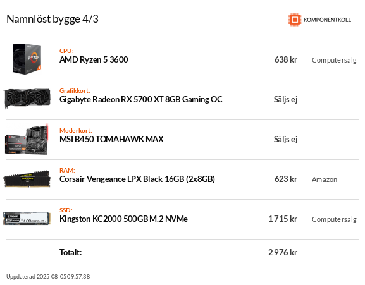Click the 1 715 kr SSD price
The image size is (365, 285).
(x=283, y=219)
